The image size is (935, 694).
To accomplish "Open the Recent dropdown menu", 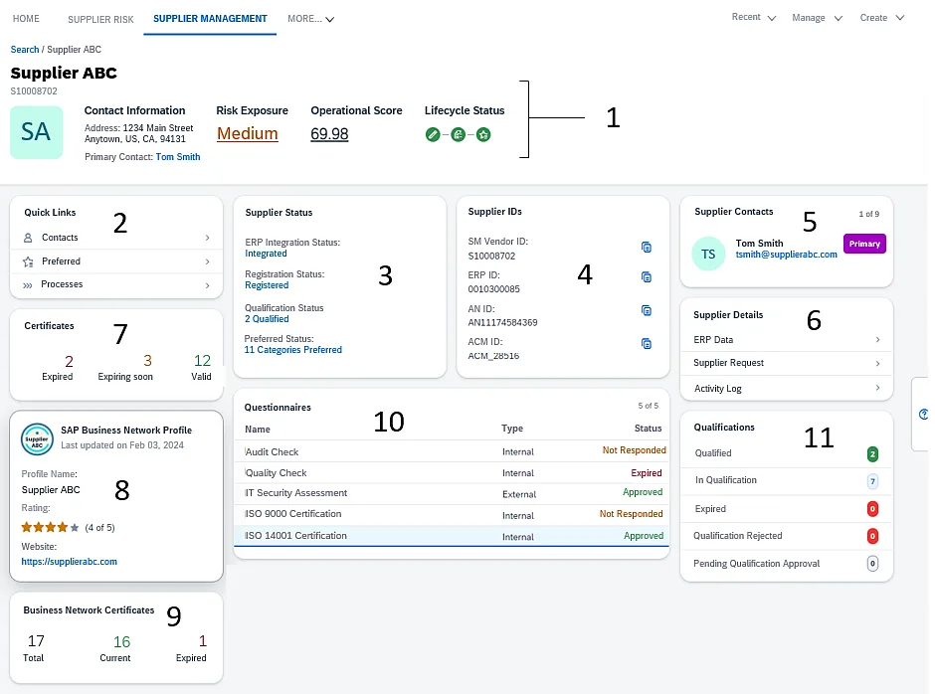I will pyautogui.click(x=754, y=17).
